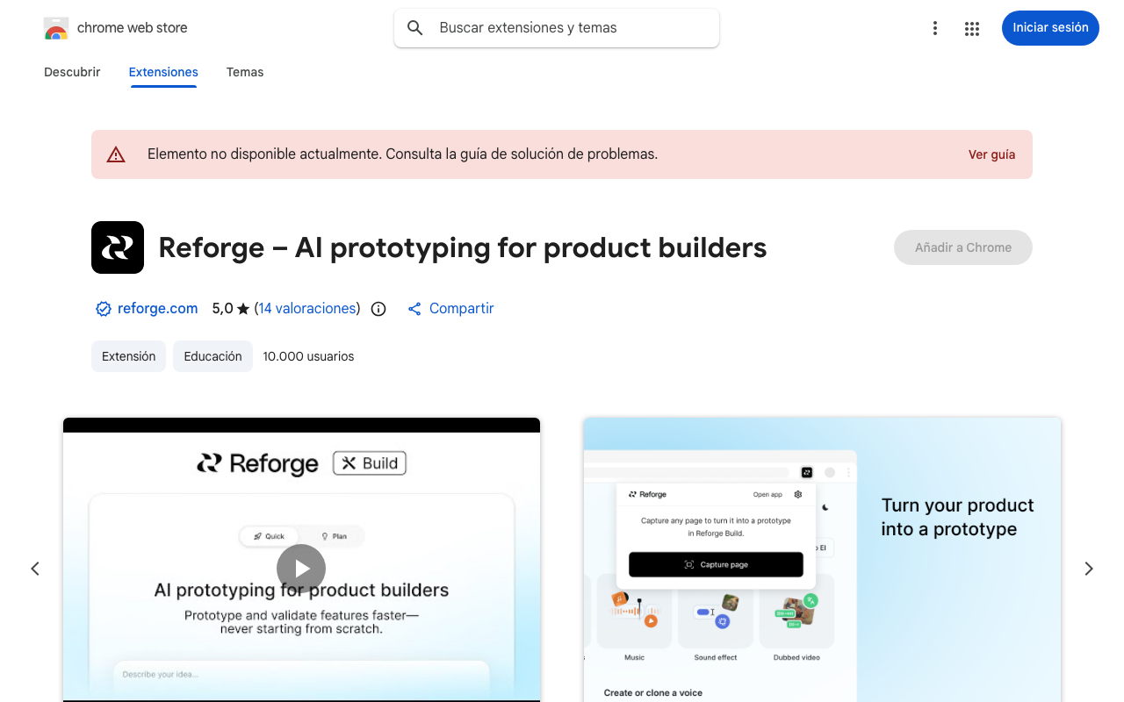This screenshot has width=1124, height=702.
Task: Click the search magnifier icon
Action: [x=415, y=28]
